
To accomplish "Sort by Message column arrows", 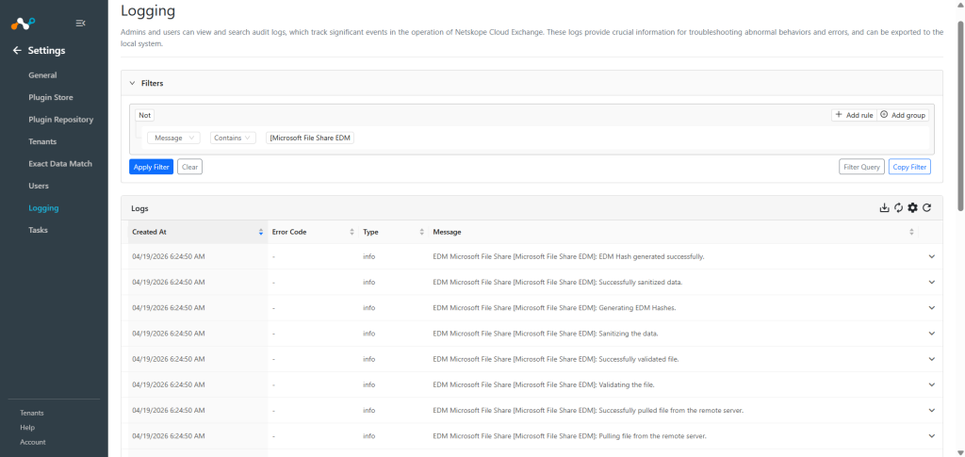I will [911, 232].
